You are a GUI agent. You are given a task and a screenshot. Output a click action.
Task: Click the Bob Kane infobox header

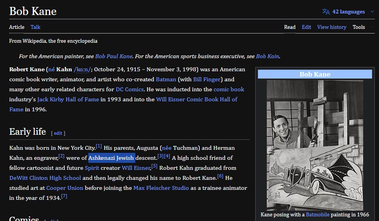tap(315, 74)
